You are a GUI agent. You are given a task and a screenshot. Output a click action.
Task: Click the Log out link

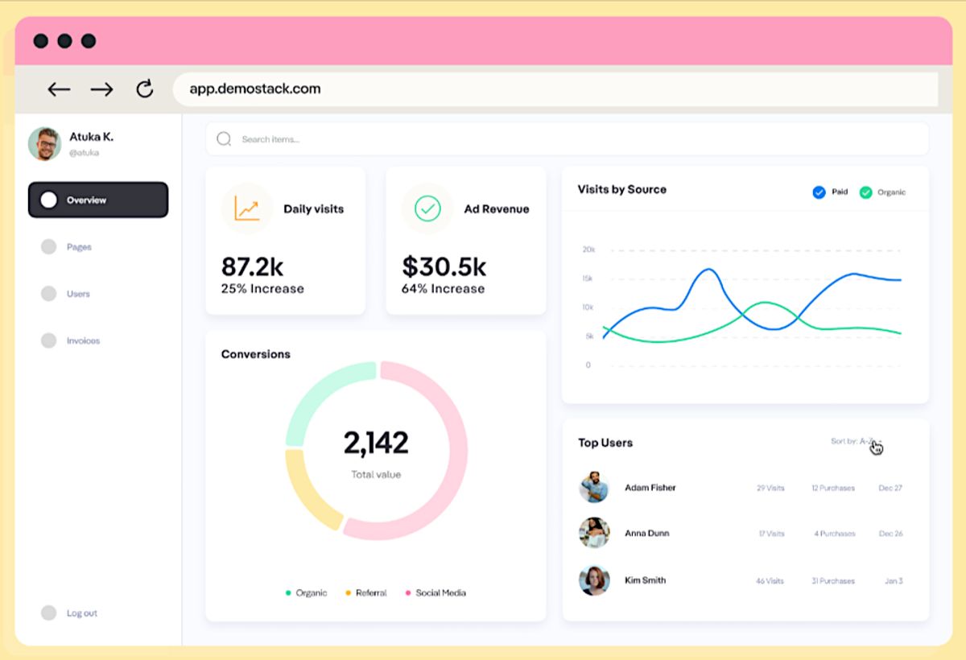pyautogui.click(x=81, y=613)
